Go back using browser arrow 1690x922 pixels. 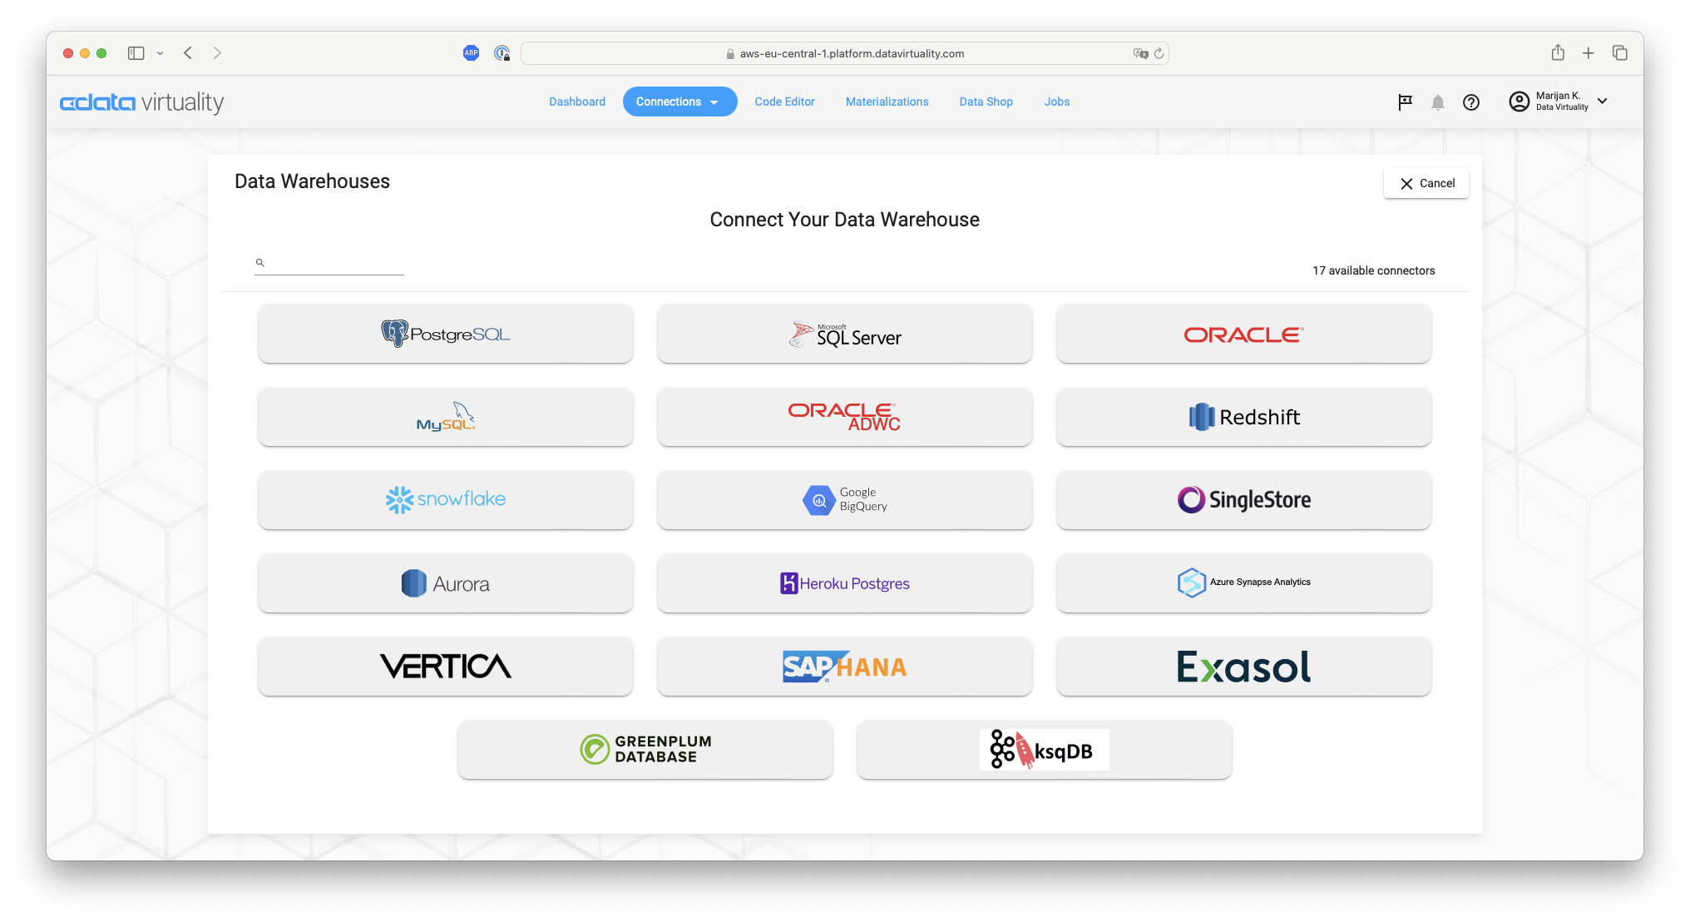click(x=188, y=53)
